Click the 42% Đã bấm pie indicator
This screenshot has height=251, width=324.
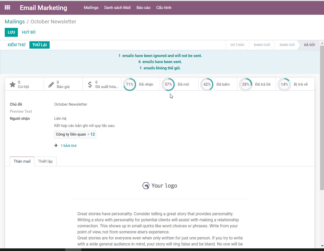pyautogui.click(x=207, y=84)
